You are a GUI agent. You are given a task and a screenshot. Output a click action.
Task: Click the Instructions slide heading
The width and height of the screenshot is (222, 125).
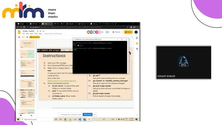[54, 56]
